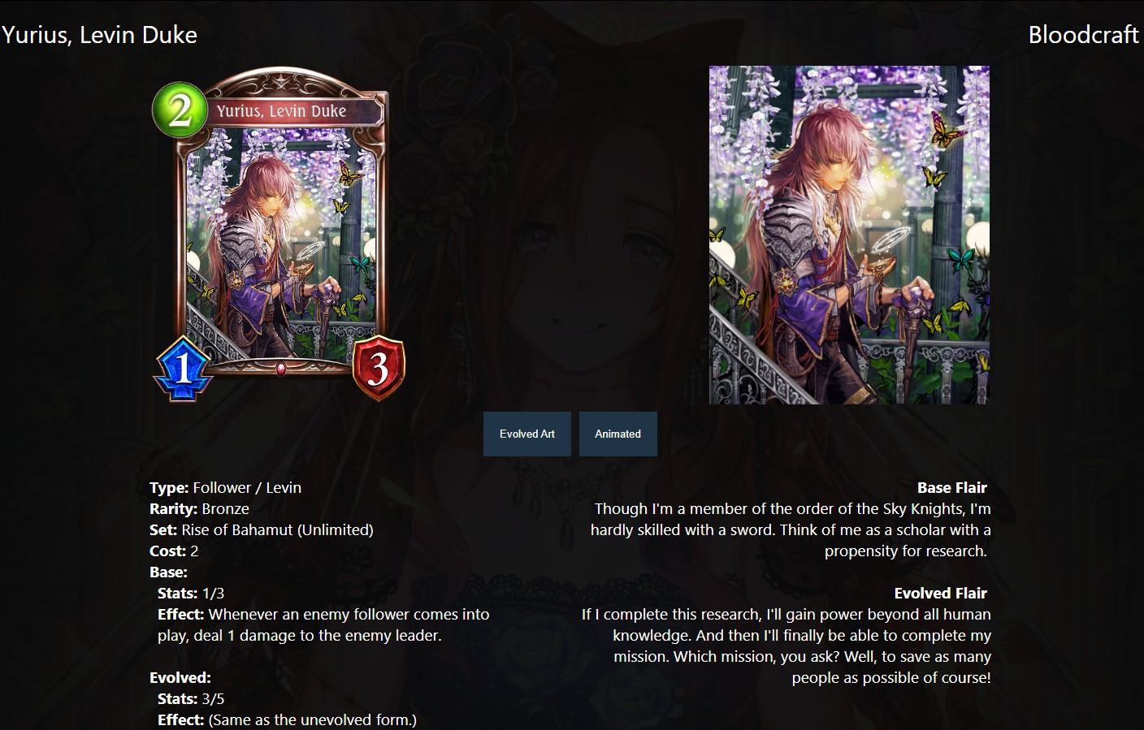Open the full card artwork on the right
The width and height of the screenshot is (1144, 730).
pyautogui.click(x=849, y=235)
